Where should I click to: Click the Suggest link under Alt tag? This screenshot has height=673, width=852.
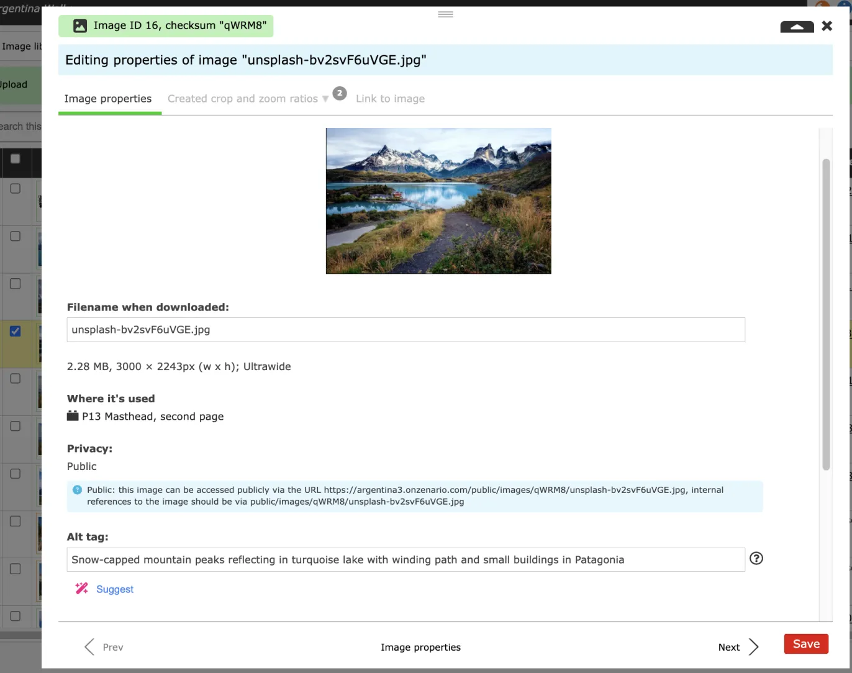115,589
